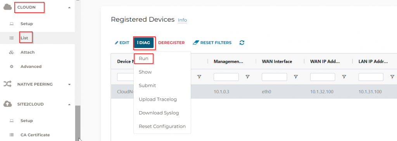Open the Info link beside Registered Devices
The image size is (397, 141).
(182, 20)
